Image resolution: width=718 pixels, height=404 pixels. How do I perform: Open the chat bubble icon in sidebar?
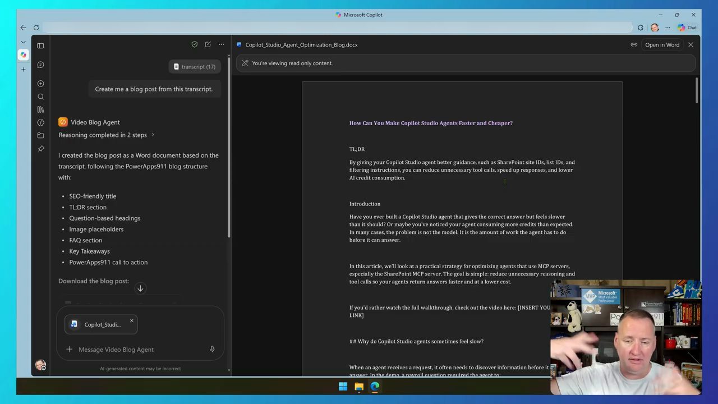40,65
